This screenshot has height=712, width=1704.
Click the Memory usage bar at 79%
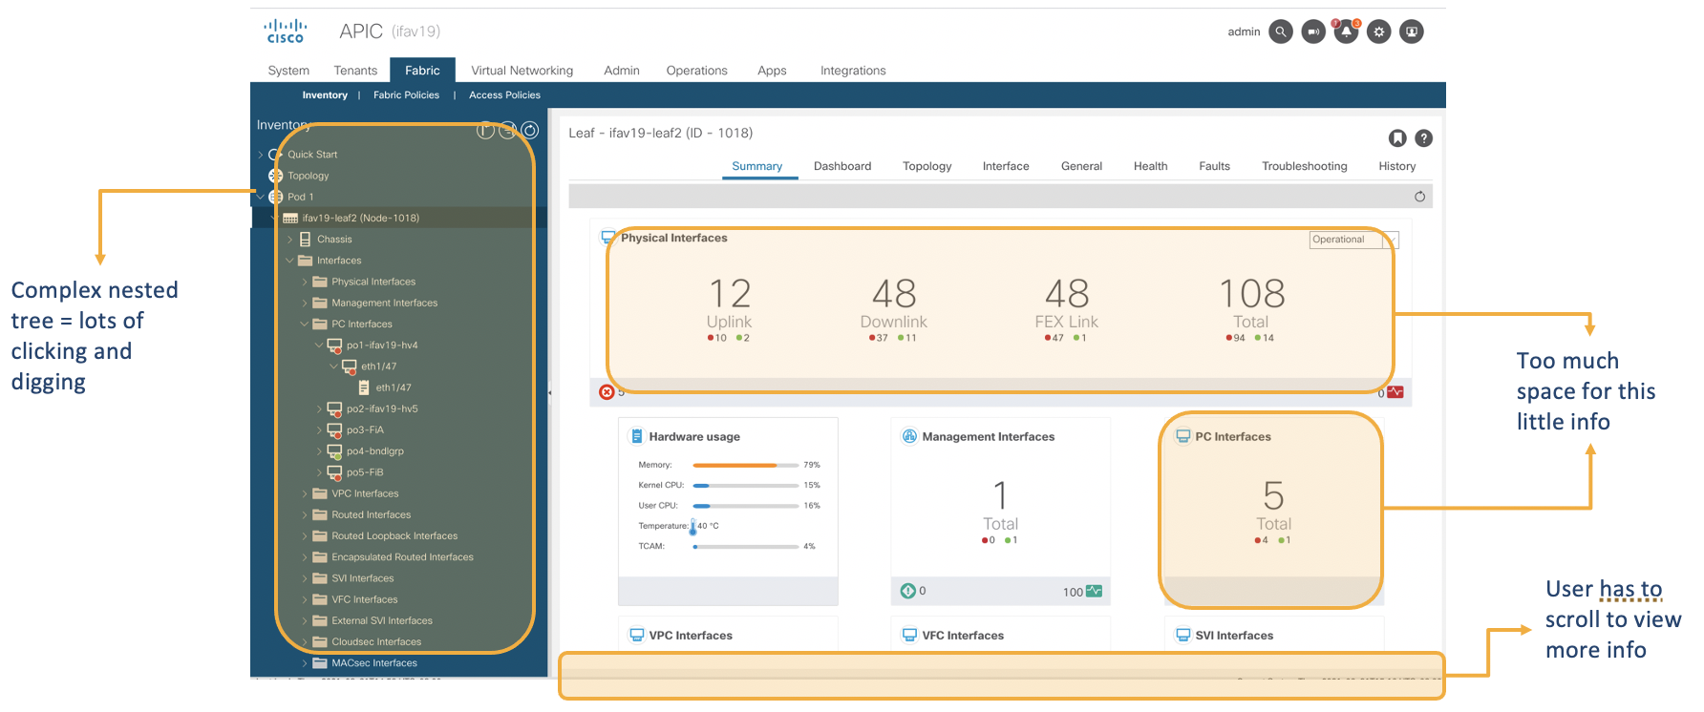coord(745,465)
